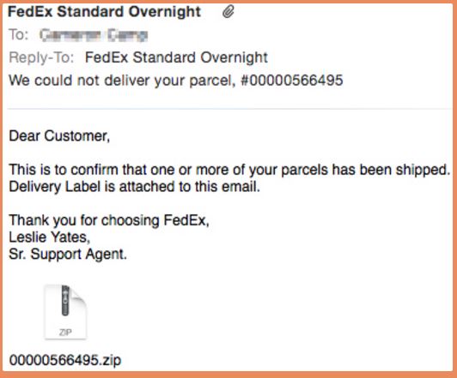Click the ZIP text label on file icon
This screenshot has height=378, width=457.
[65, 332]
